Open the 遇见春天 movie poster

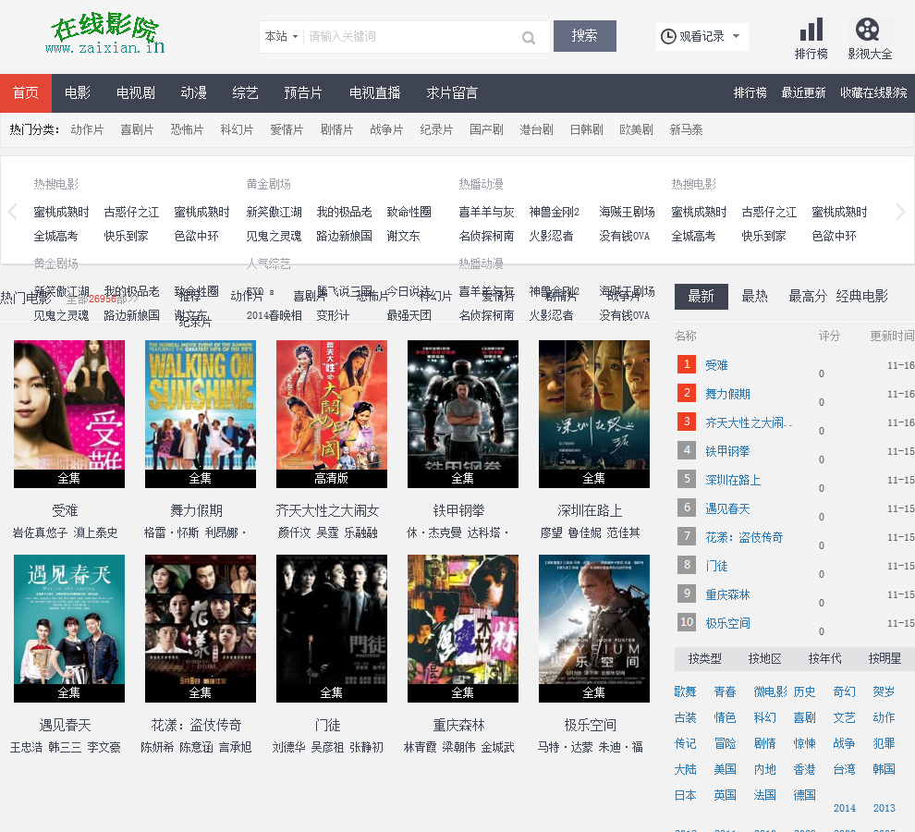pos(69,629)
